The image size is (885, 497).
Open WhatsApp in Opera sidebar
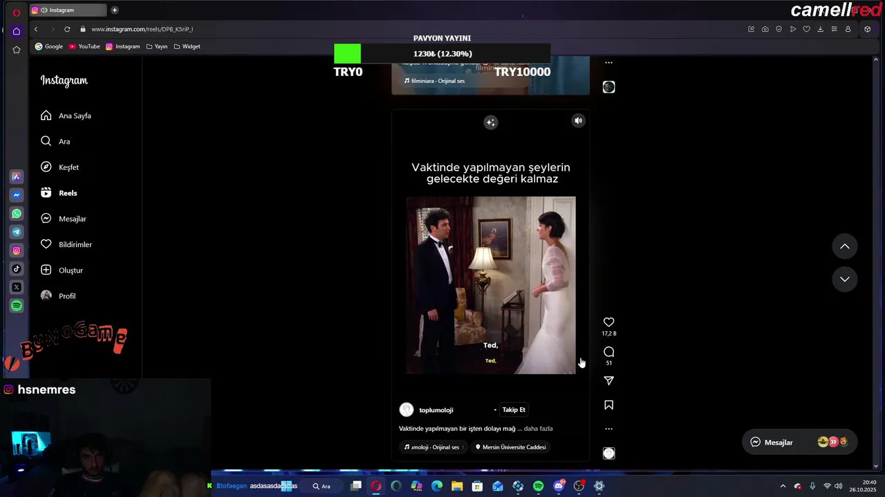(17, 214)
